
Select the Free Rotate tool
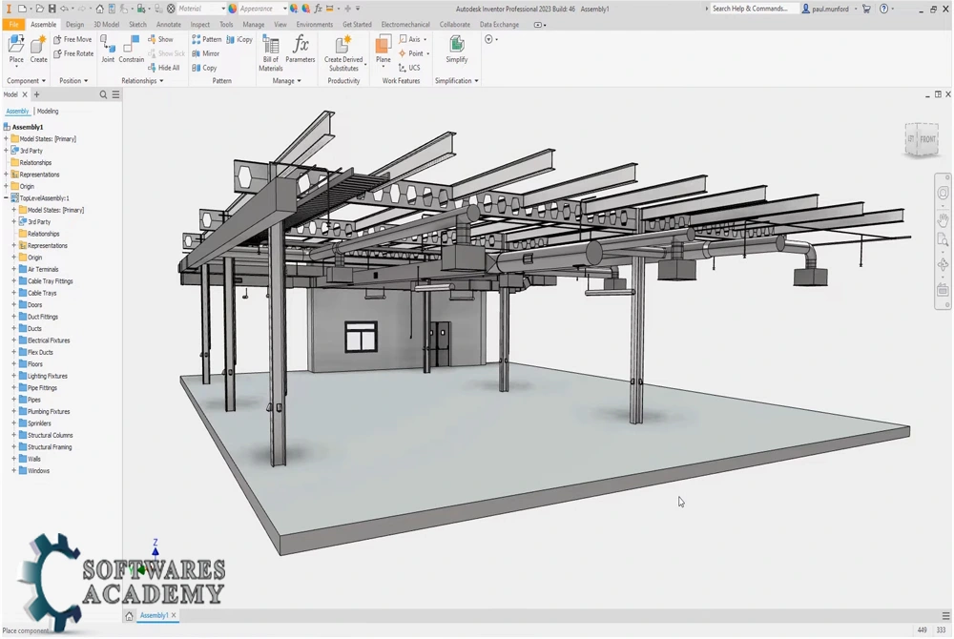(x=73, y=53)
